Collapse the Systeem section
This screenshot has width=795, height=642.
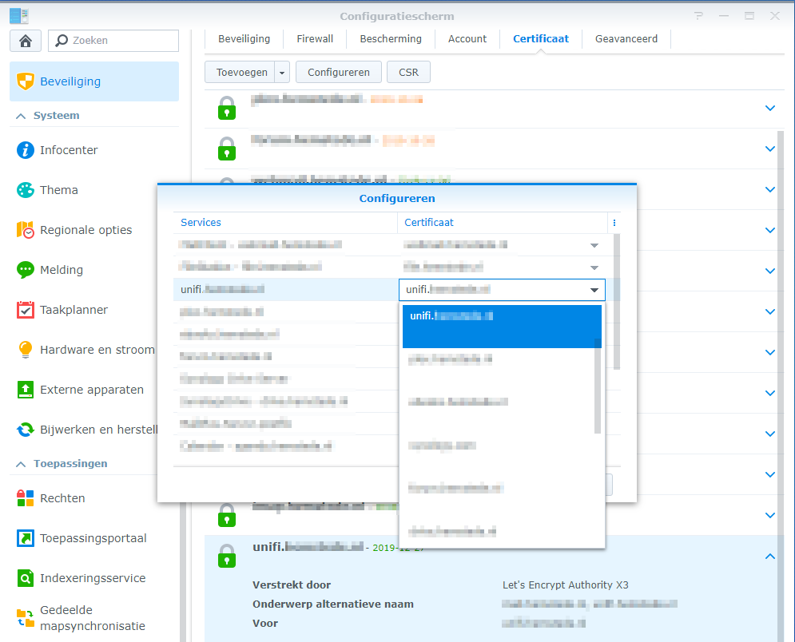[x=21, y=116]
